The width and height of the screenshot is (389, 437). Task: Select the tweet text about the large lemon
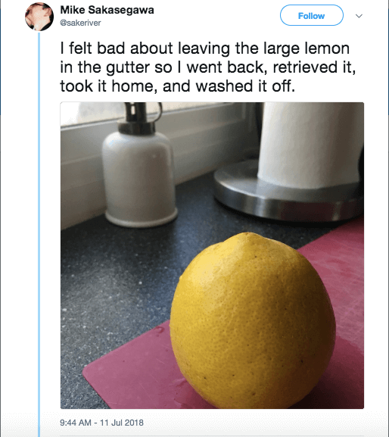point(207,67)
